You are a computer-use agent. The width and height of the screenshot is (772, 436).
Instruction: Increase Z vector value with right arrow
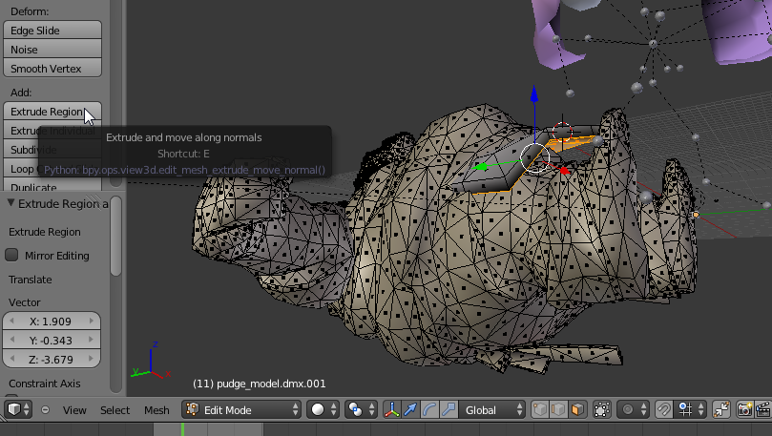click(91, 359)
